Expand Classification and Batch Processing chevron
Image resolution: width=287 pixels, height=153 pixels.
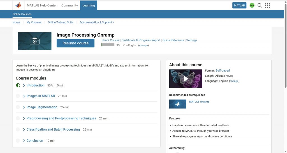tap(24, 129)
